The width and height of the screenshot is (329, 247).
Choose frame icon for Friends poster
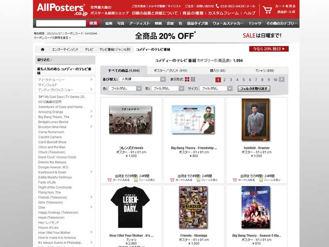pos(136,180)
